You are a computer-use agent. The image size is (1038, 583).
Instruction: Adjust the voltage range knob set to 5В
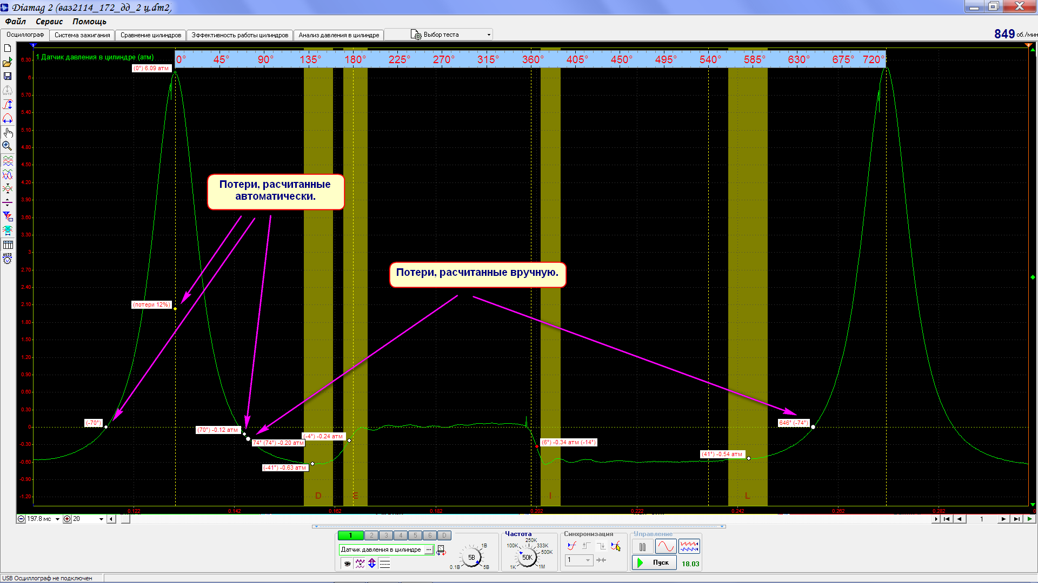coord(471,557)
